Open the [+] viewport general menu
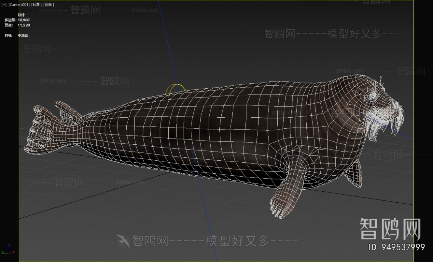Image resolution: width=433 pixels, height=262 pixels. click(x=4, y=5)
